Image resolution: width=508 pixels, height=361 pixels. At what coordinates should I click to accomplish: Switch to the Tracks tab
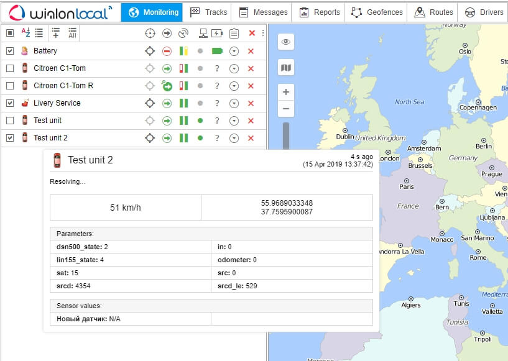208,12
